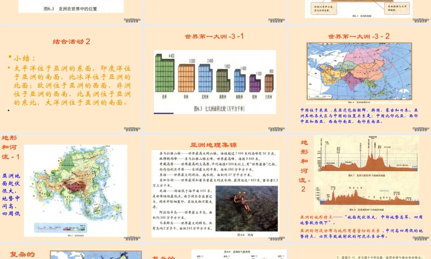
Task: Click the Asia terrain relief map
Action: point(75,190)
